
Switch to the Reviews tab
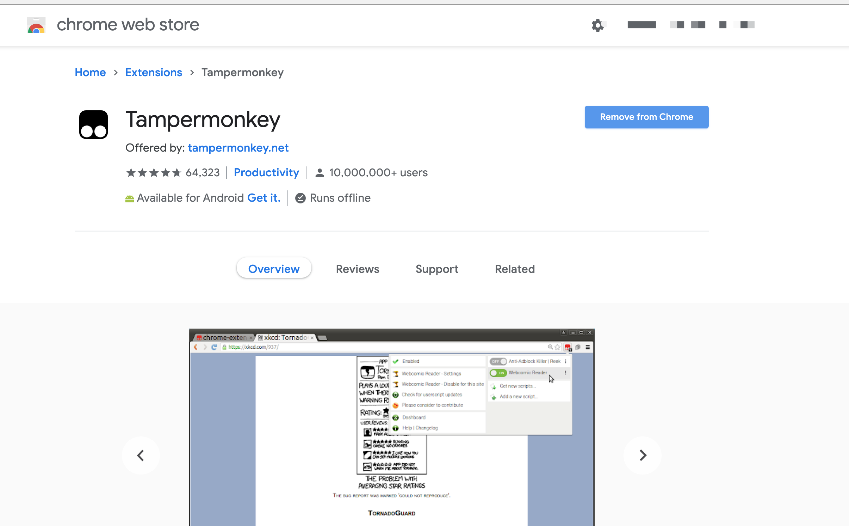point(357,269)
